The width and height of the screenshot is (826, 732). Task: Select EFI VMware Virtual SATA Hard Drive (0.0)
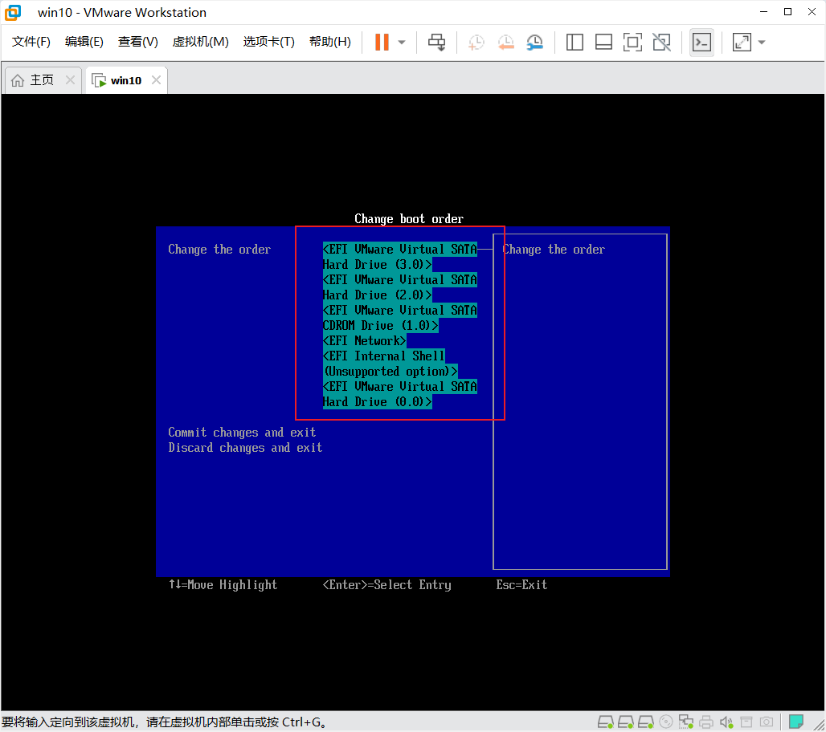400,394
